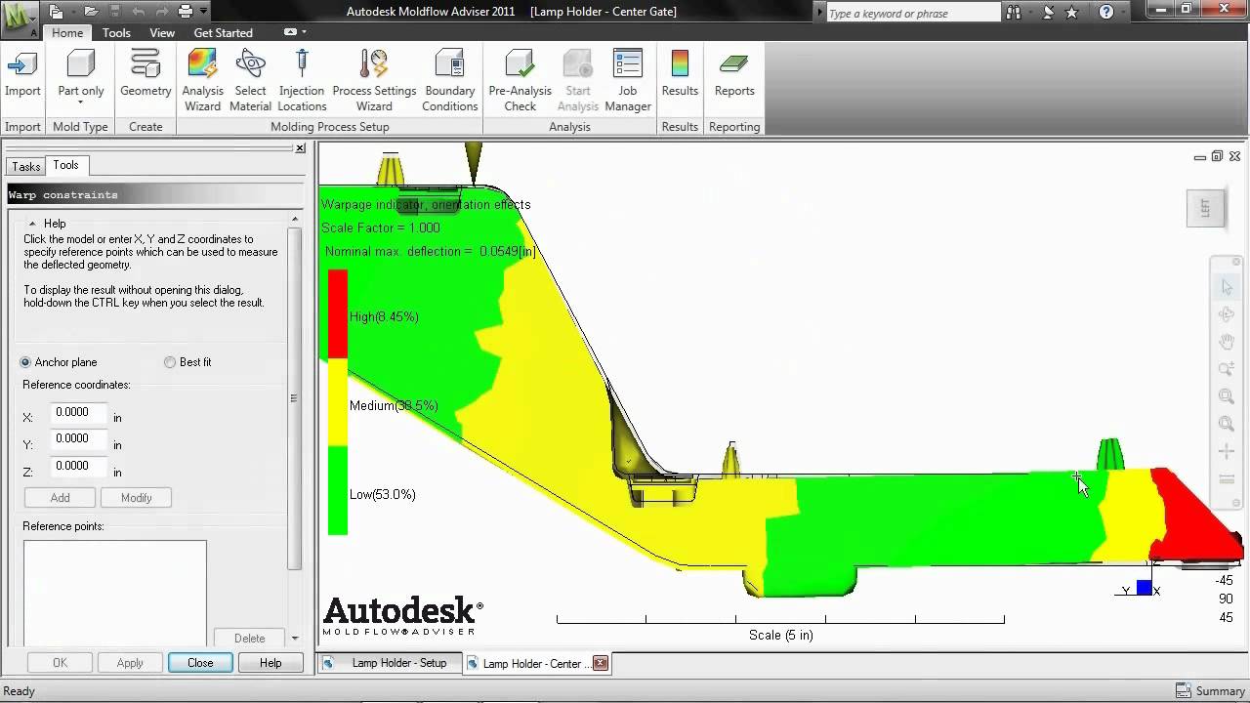Viewport: 1250px width, 703px height.
Task: Click the Apply button
Action: [130, 663]
